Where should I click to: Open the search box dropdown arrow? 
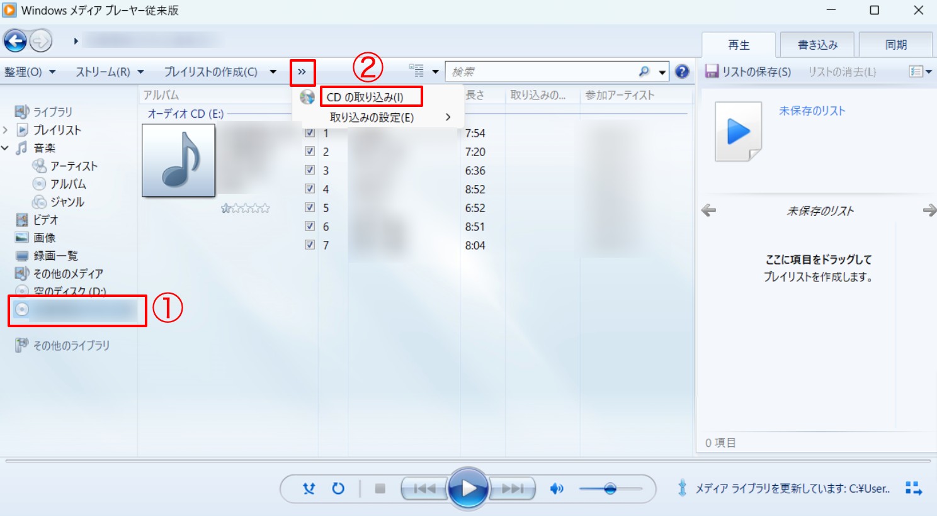(x=662, y=72)
